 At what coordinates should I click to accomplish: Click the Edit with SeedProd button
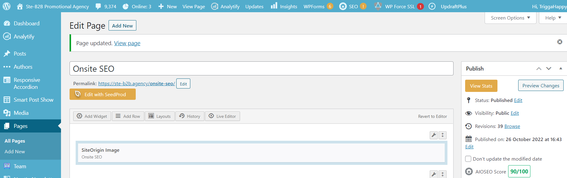102,94
